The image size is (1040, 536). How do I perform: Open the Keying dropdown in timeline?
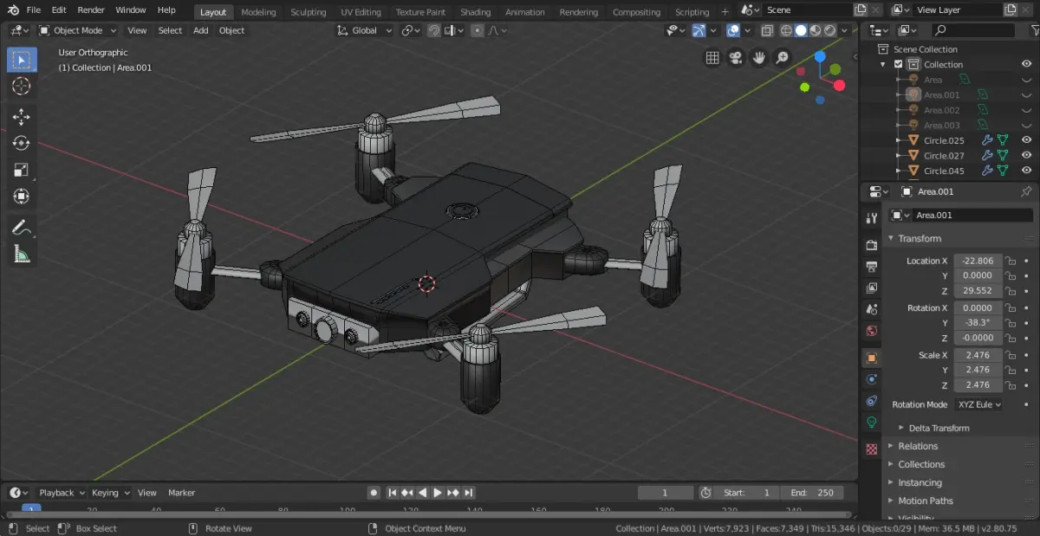tap(110, 493)
